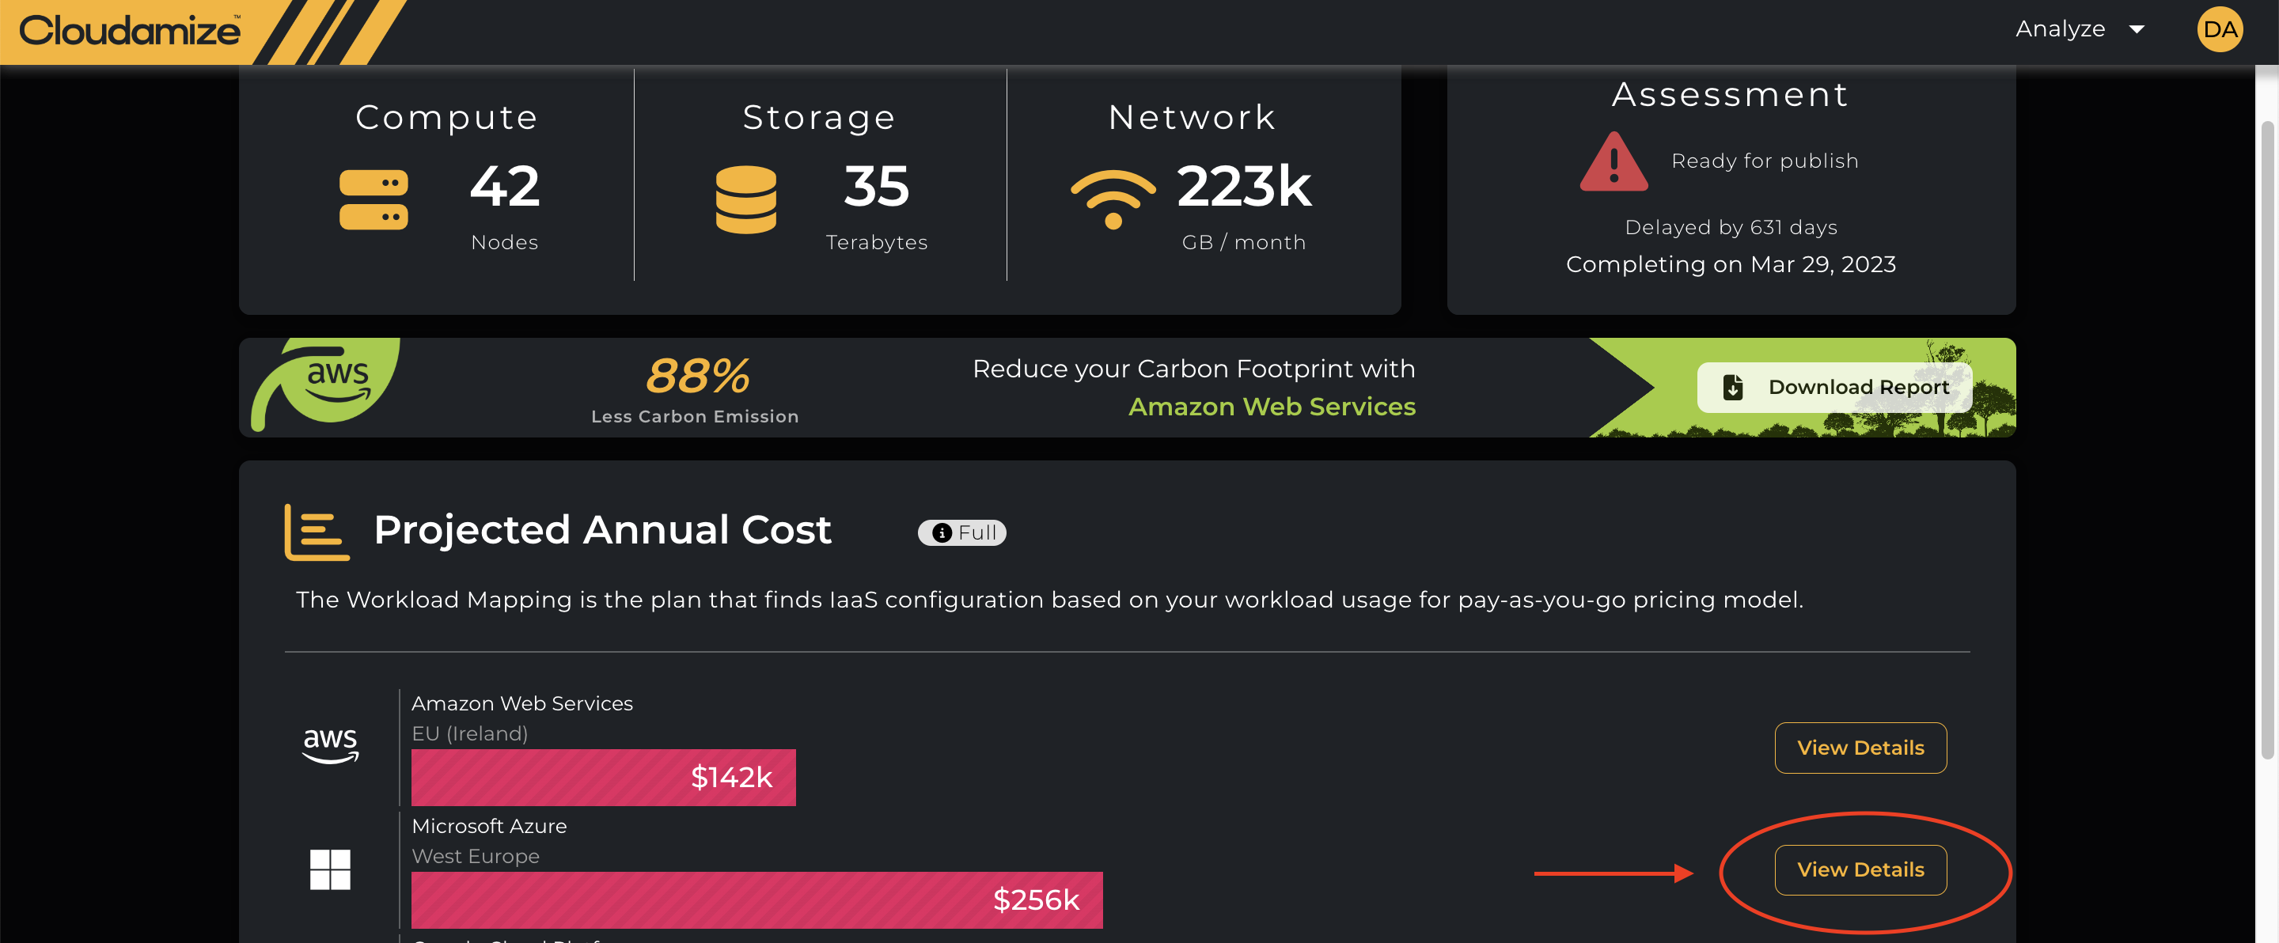Click the AWS logo beside the cost bar

330,745
